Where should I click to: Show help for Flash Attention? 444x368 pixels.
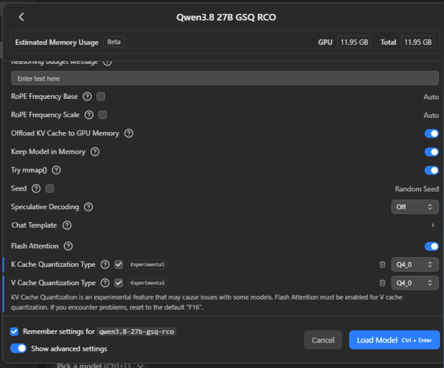coord(68,246)
